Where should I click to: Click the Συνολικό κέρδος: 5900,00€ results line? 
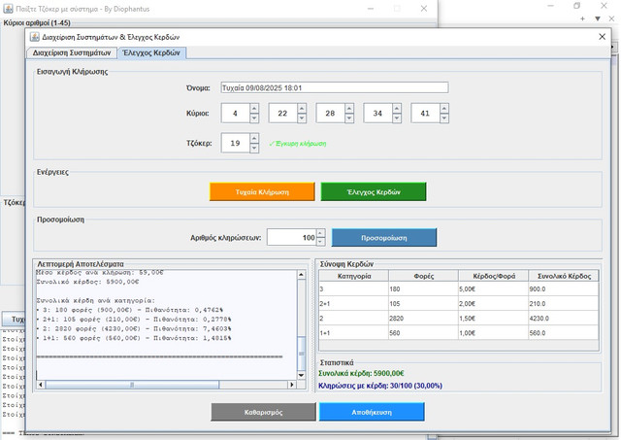88,282
